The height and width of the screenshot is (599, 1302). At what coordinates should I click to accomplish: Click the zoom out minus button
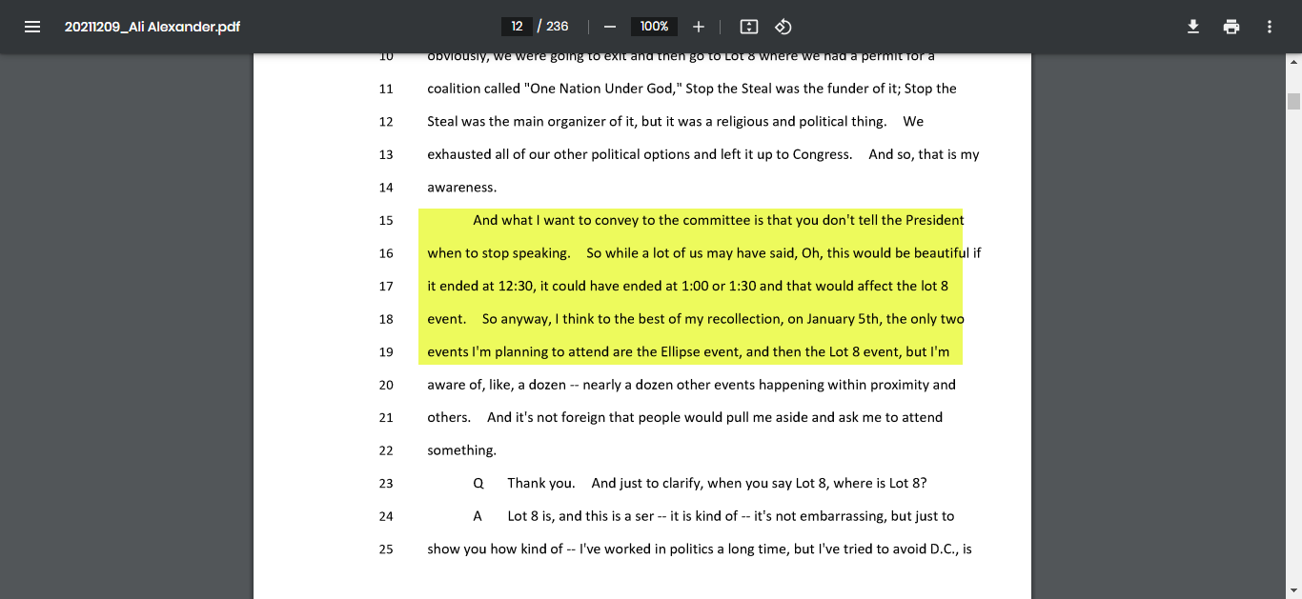coord(610,27)
